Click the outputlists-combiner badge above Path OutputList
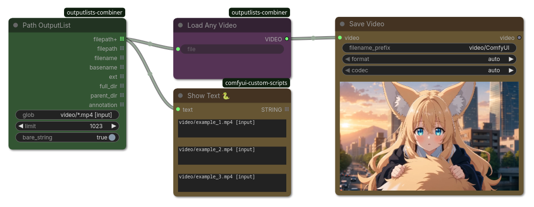The image size is (534, 207). click(95, 13)
